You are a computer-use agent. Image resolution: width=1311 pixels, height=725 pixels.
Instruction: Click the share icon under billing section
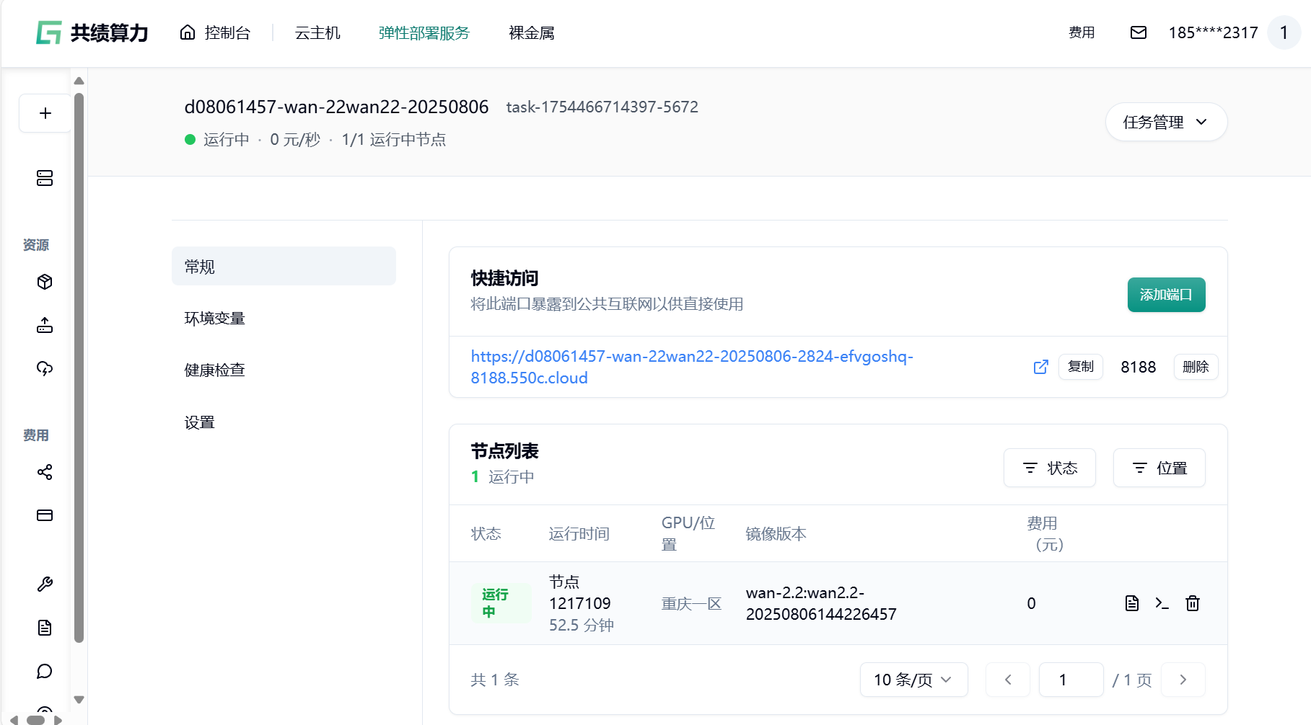45,472
